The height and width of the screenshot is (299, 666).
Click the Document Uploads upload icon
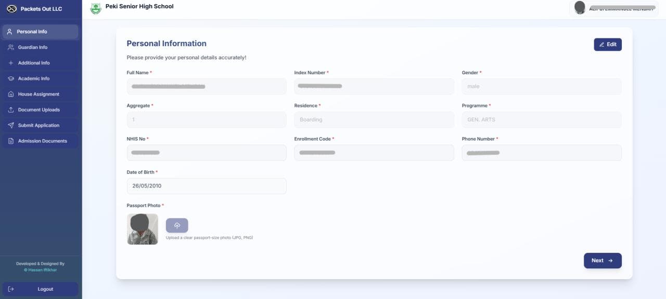[x=11, y=110]
